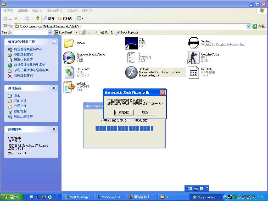Click 取消 to cancel the Flash update

(x=145, y=113)
